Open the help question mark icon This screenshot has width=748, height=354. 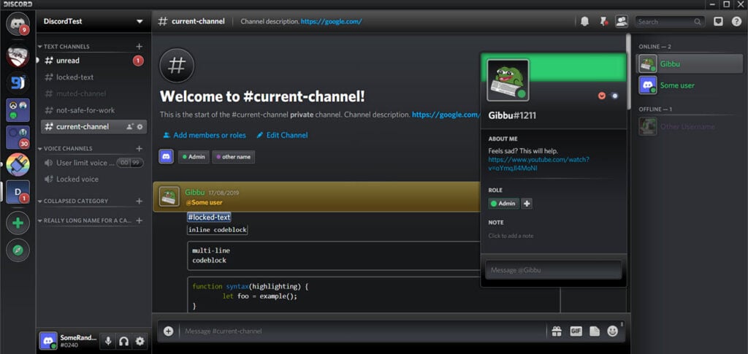[x=736, y=21]
